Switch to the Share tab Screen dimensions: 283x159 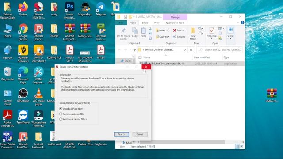click(145, 23)
